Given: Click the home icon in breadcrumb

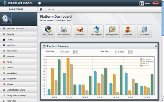Looking at the screenshot, I should point(41,9).
